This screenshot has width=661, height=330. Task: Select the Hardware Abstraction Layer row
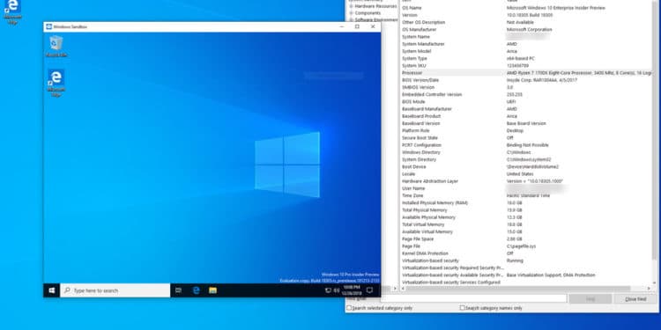526,181
